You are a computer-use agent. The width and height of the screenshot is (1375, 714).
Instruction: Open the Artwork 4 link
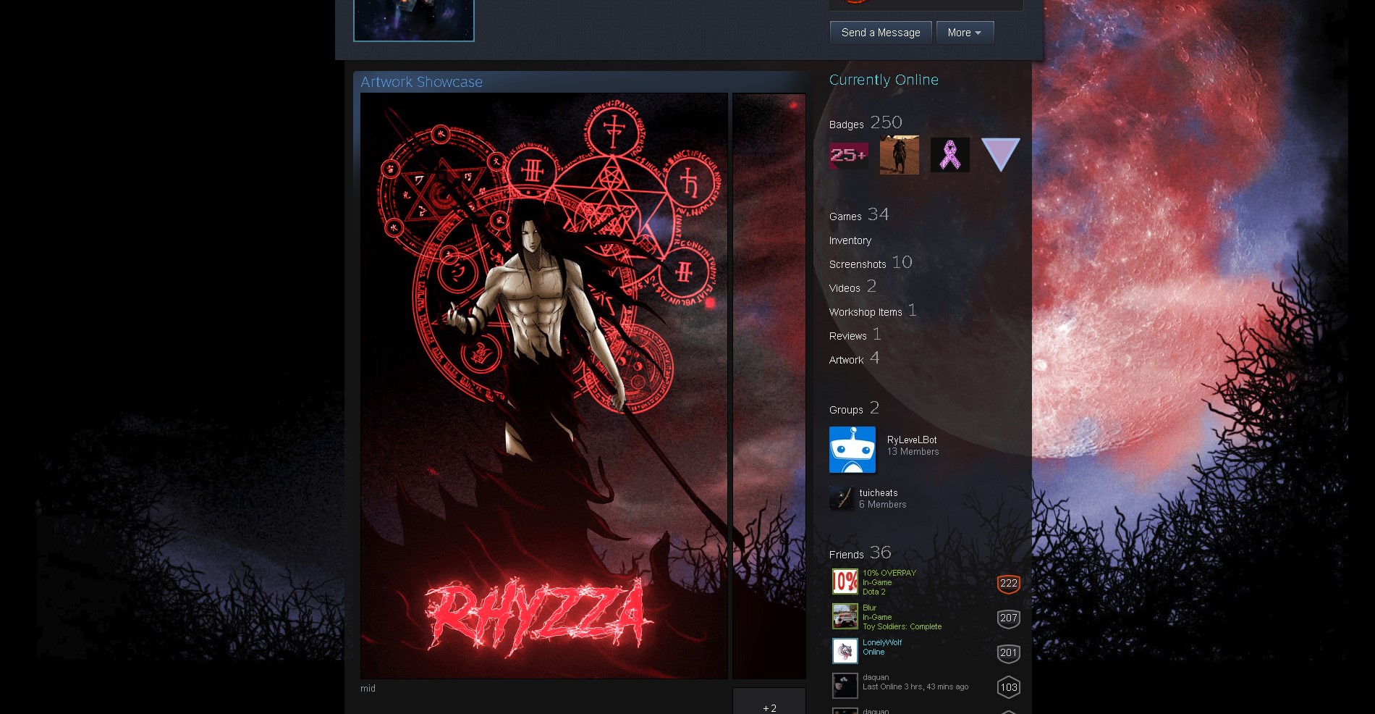pyautogui.click(x=854, y=358)
